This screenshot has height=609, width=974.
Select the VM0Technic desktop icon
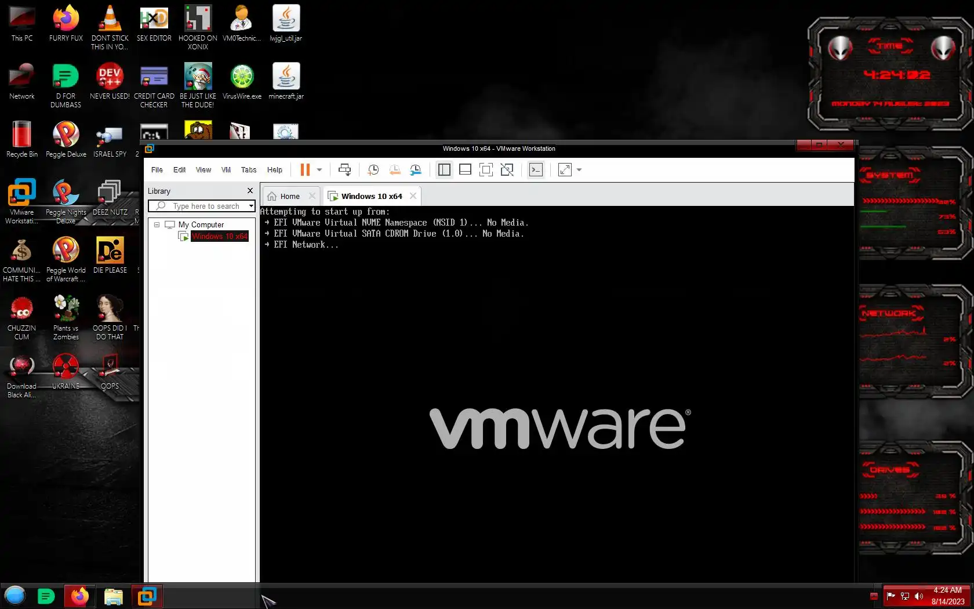click(x=242, y=24)
